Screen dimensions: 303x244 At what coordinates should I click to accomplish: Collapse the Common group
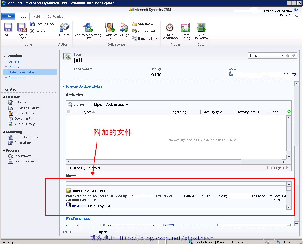point(4,97)
